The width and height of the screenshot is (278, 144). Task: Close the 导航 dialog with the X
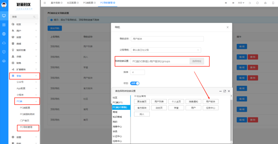(x=227, y=27)
